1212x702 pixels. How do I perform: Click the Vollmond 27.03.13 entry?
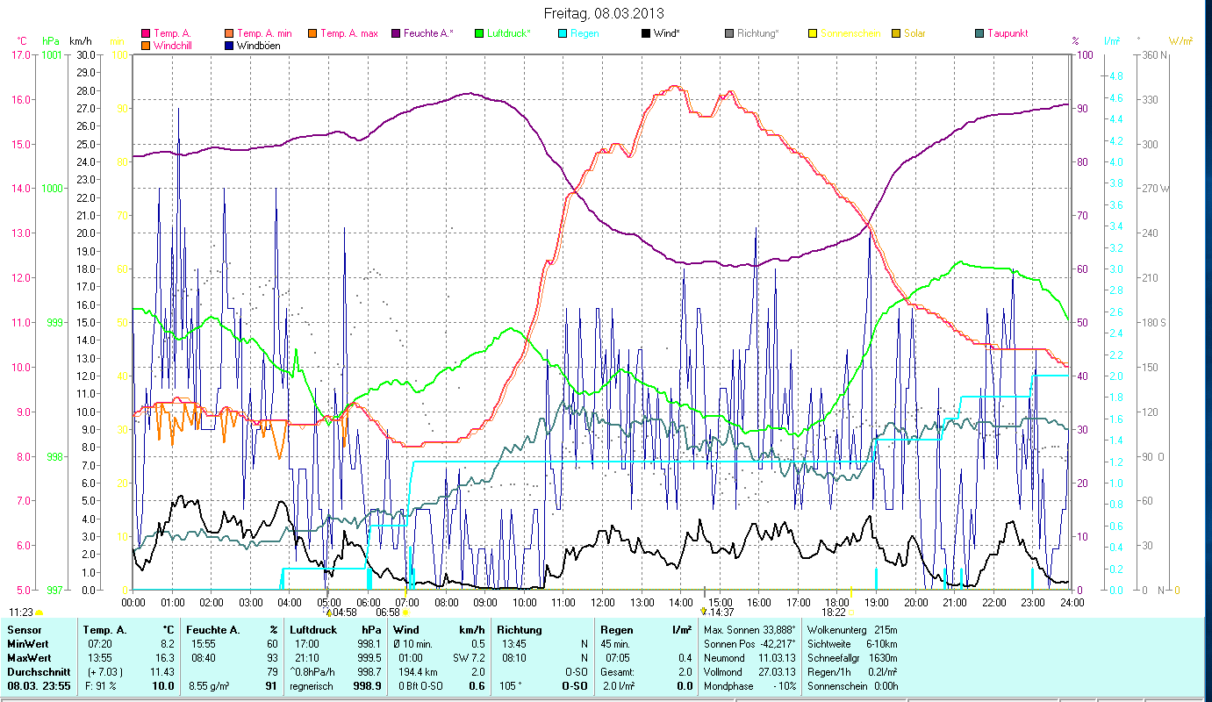point(748,672)
